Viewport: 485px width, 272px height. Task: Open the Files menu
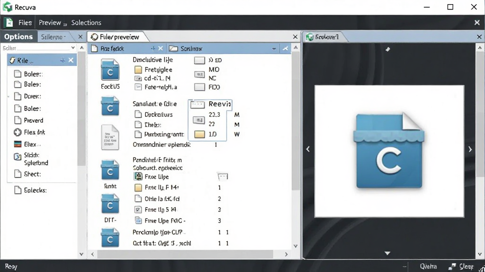coord(25,23)
